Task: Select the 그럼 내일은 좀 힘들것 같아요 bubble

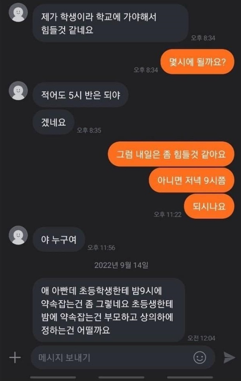Action: point(171,154)
